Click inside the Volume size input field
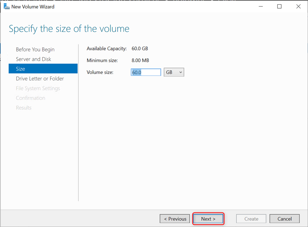The image size is (308, 227). pyautogui.click(x=146, y=72)
